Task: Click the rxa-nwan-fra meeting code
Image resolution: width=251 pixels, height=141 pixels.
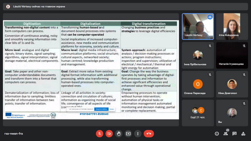Action: coord(14,133)
